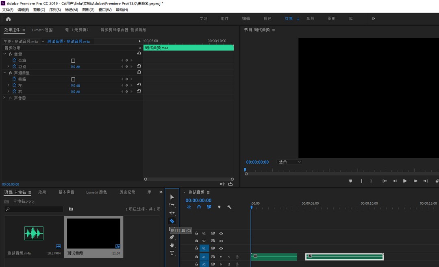Select the Razor tool

172,221
